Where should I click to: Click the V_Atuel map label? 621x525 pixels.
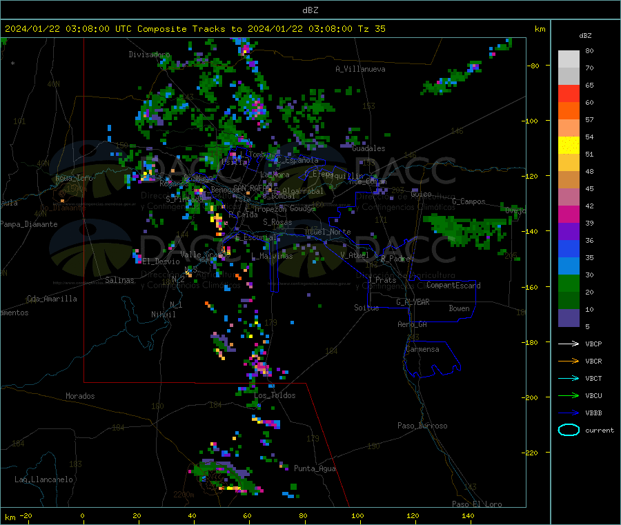point(355,255)
